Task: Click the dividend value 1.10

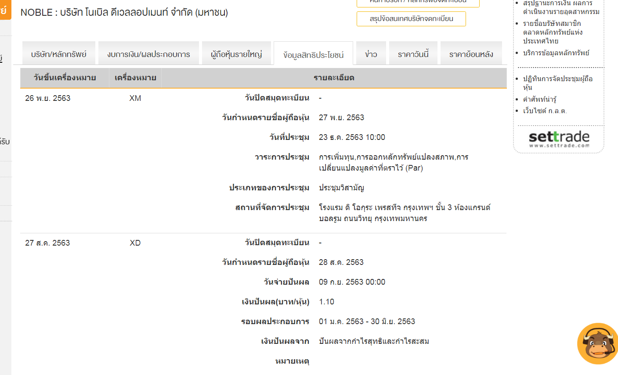Action: (x=326, y=302)
